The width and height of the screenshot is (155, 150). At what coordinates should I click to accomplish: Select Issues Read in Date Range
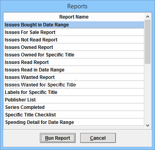74,70
